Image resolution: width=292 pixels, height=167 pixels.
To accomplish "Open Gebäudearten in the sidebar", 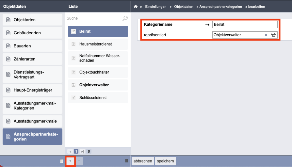I will pos(32,33).
